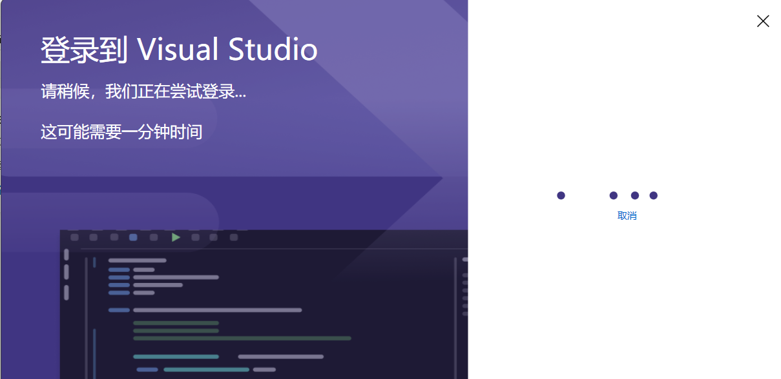Select the text 这可能需要一分钟时间
The image size is (781, 379).
pyautogui.click(x=121, y=132)
